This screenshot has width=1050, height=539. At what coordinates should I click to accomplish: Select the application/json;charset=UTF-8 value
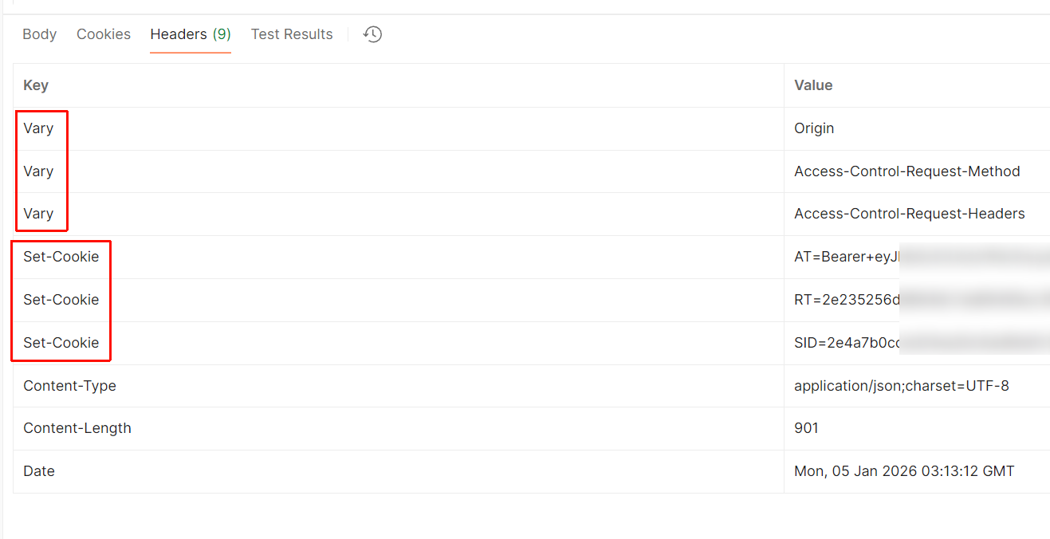[902, 386]
